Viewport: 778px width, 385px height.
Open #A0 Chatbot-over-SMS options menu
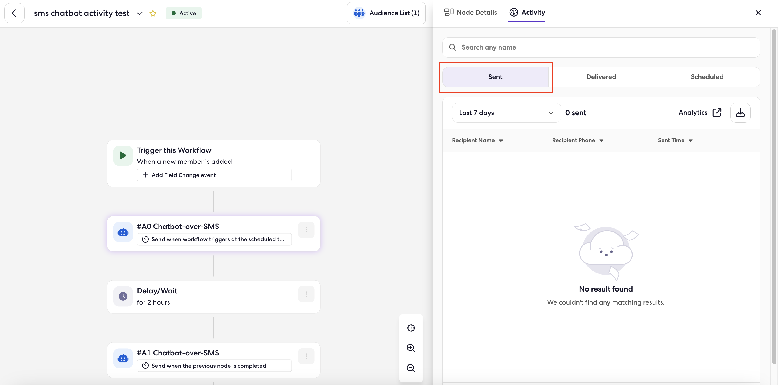tap(306, 230)
